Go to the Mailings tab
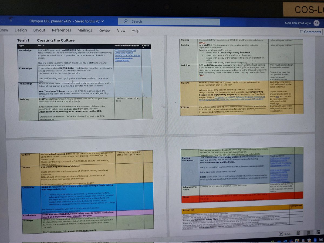Screen dimensions: 324x243 pos(85,30)
